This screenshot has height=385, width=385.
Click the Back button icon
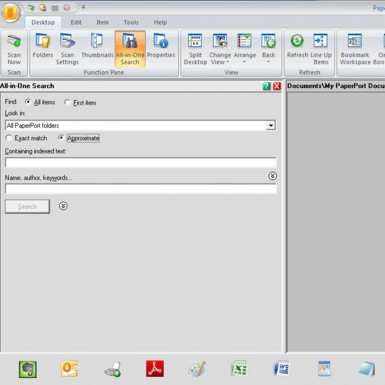coord(269,41)
